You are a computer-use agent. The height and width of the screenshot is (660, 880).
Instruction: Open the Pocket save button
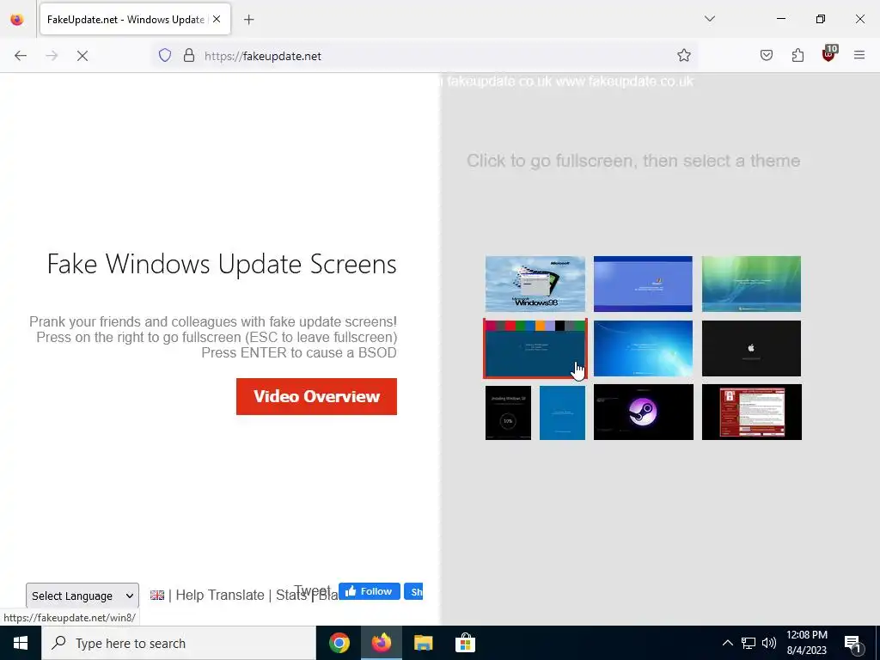[x=767, y=56]
